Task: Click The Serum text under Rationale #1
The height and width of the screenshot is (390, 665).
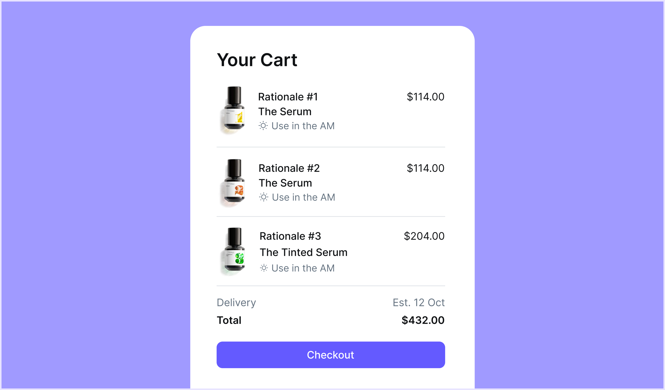Action: tap(285, 111)
